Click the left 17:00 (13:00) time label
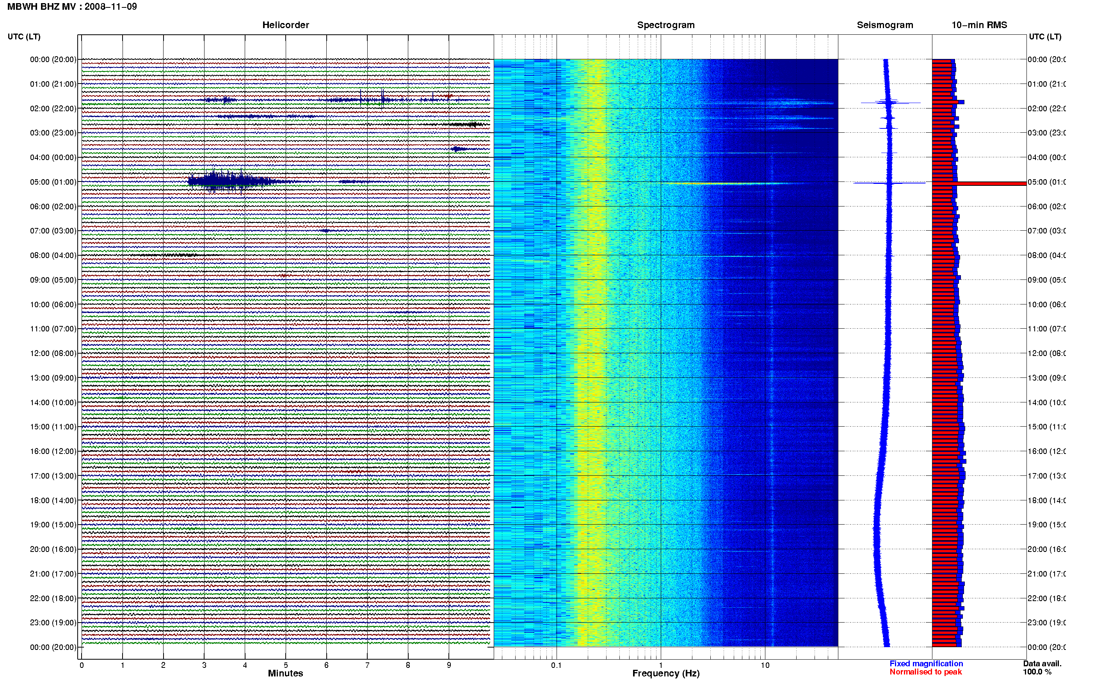This screenshot has height=694, width=1110. (x=53, y=476)
